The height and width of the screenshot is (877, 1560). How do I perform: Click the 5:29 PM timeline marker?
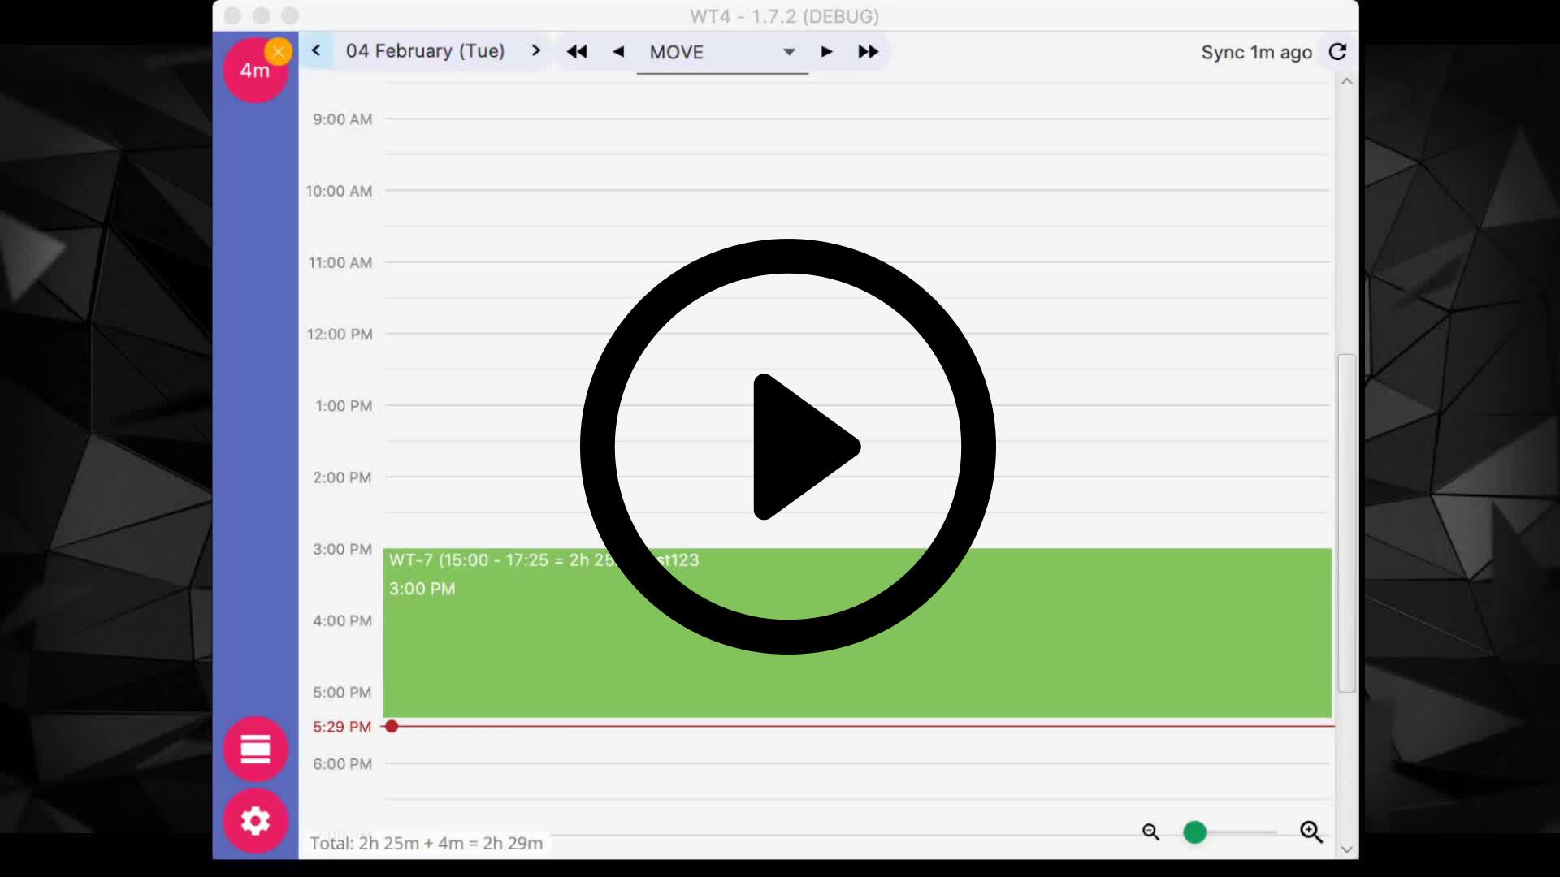coord(391,726)
